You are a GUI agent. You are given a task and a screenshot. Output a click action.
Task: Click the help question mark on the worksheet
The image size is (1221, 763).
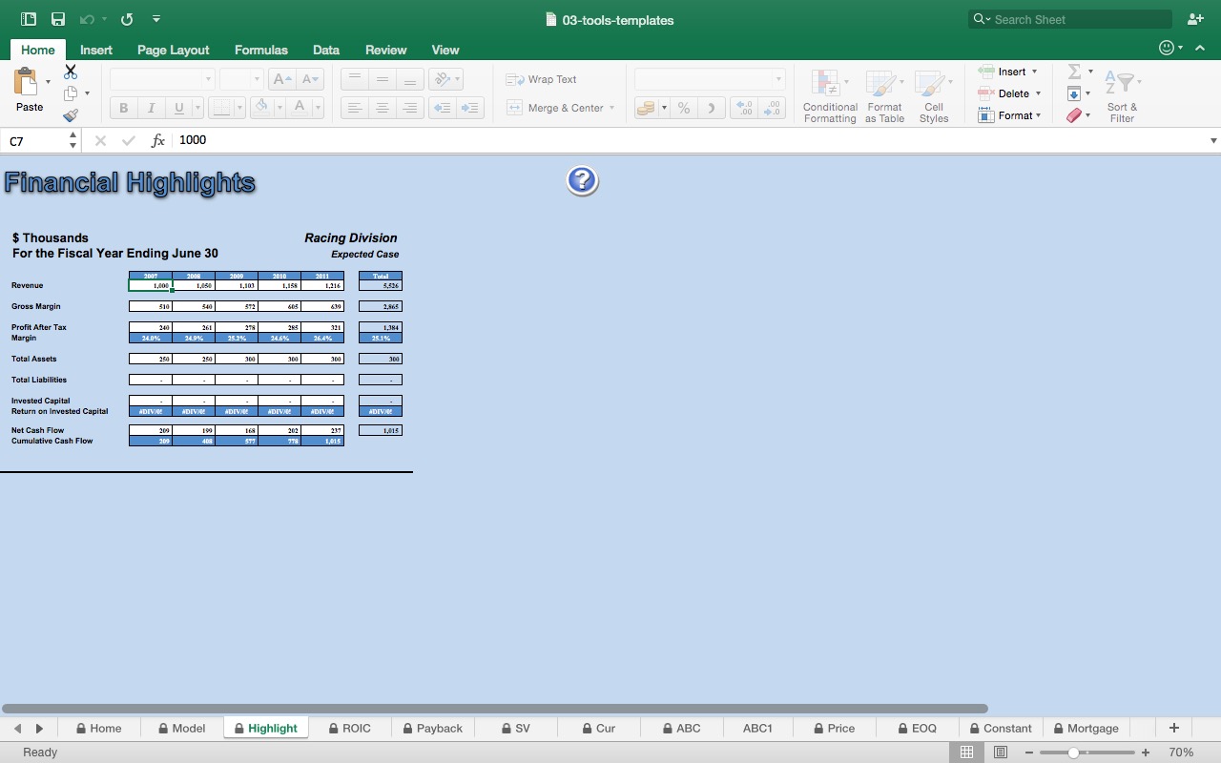click(x=581, y=179)
